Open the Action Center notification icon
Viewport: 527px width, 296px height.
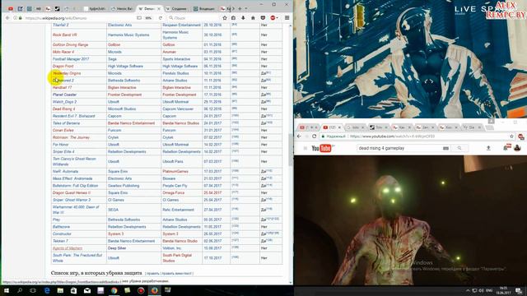[519, 290]
